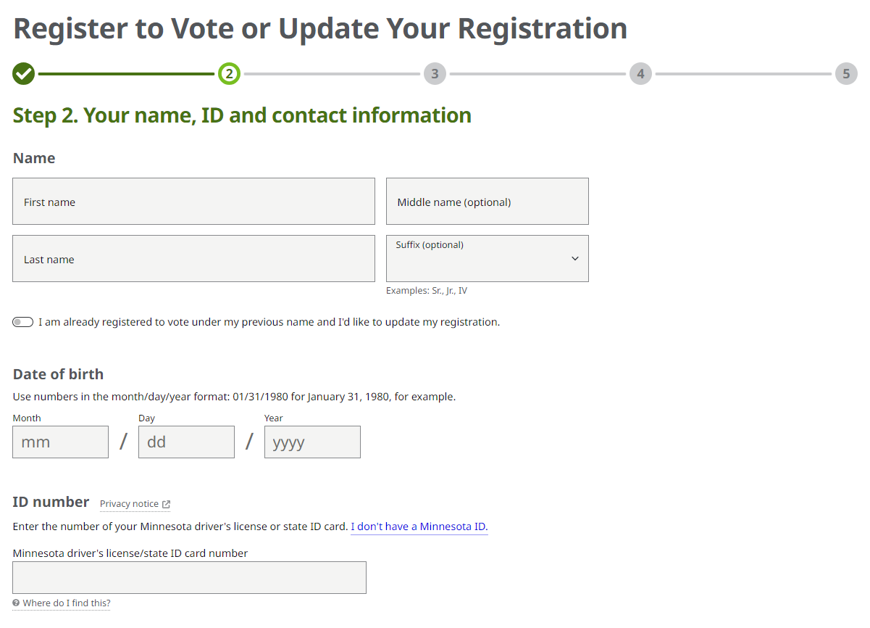Image resolution: width=870 pixels, height=628 pixels.
Task: Expand the Suffix (optional) combo box
Action: (x=488, y=258)
